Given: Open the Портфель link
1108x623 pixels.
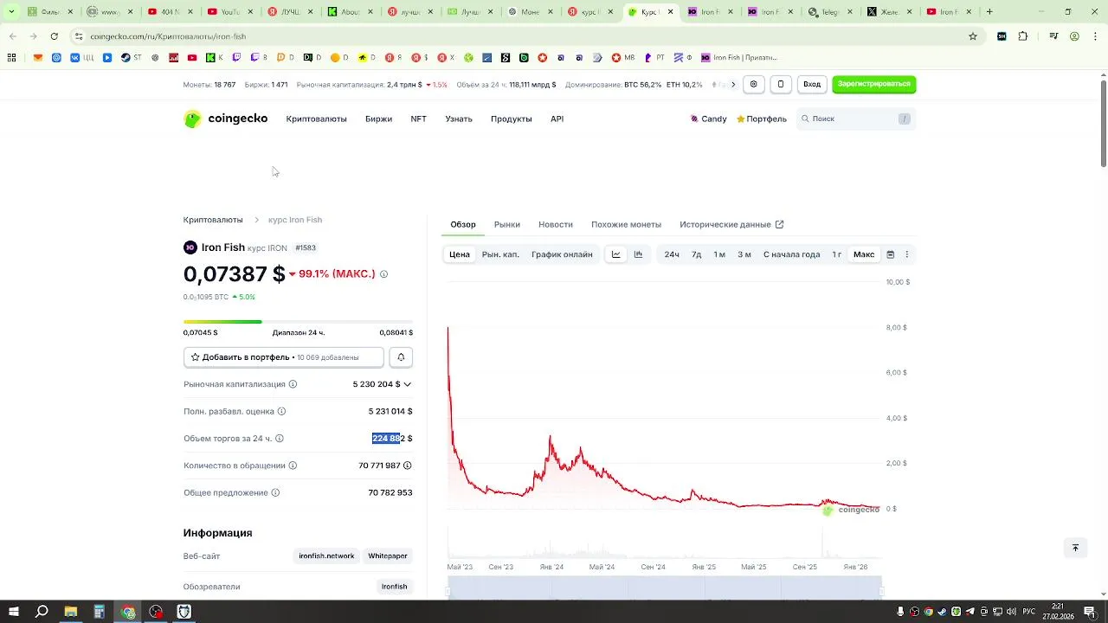Looking at the screenshot, I should coord(761,119).
